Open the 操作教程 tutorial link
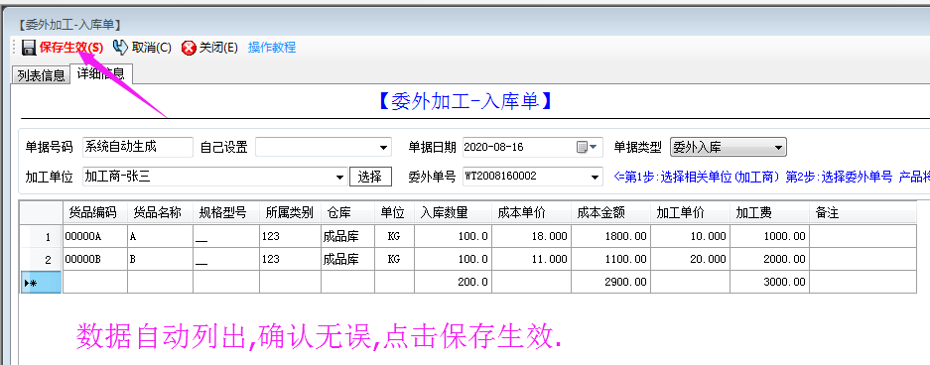This screenshot has width=930, height=365. coord(272,48)
